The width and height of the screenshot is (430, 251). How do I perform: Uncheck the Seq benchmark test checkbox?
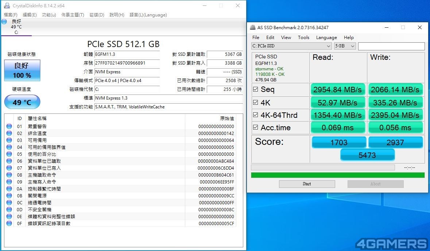tap(256, 89)
